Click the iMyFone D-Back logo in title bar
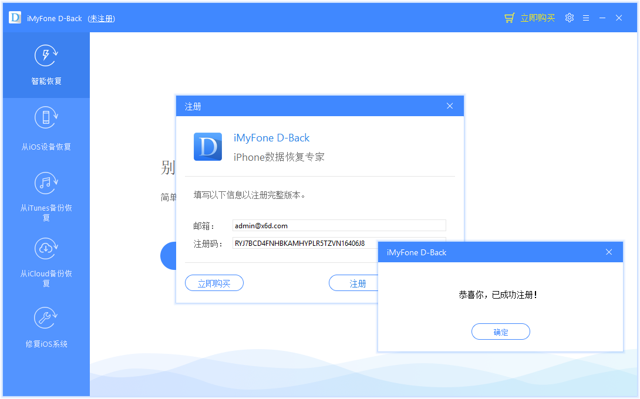This screenshot has height=399, width=640. click(x=15, y=18)
